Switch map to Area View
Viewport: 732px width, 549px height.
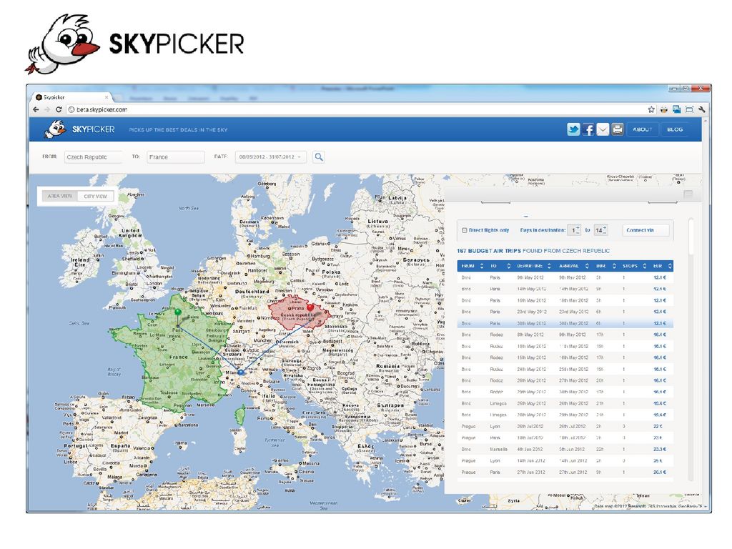(60, 196)
